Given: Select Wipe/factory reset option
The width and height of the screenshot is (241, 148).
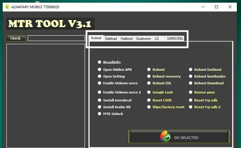Looking at the screenshot, I should (149, 107).
